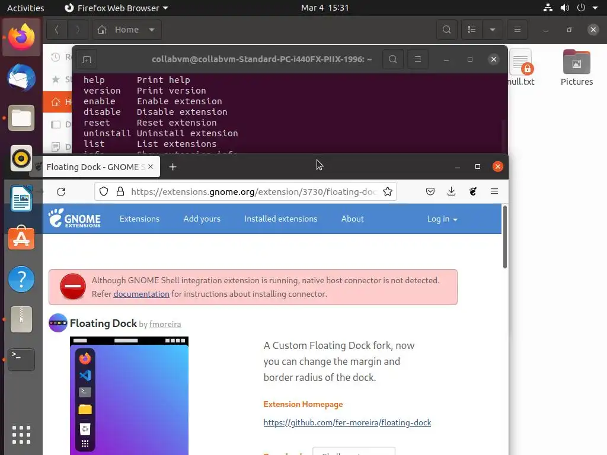Open the Firefox hamburger menu
The height and width of the screenshot is (455, 607).
(494, 191)
